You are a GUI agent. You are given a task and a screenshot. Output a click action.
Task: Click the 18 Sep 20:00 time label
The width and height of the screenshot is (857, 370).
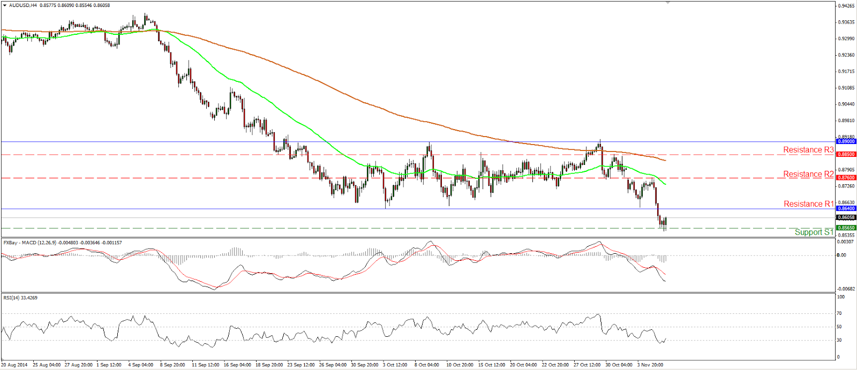coord(269,365)
